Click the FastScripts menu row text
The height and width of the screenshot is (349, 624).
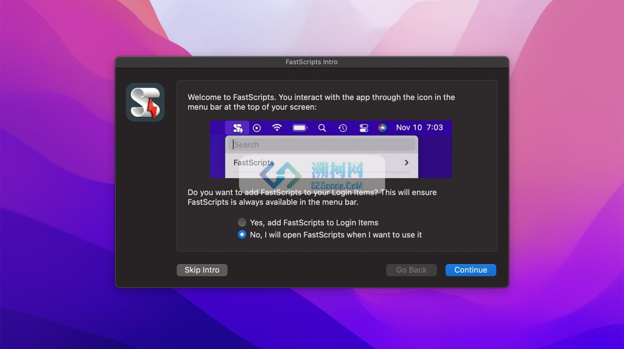pos(253,163)
